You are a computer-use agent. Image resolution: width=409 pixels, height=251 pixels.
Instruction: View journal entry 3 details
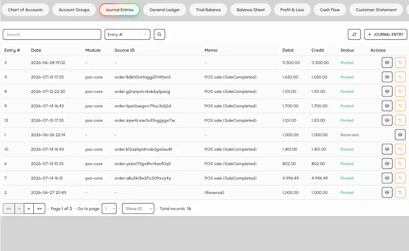click(x=387, y=62)
